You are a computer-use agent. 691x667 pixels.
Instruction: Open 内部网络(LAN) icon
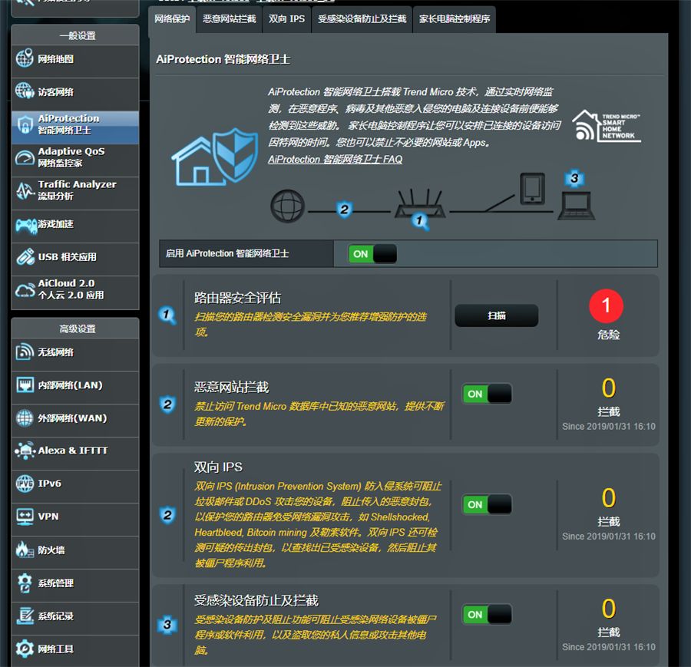coord(25,385)
